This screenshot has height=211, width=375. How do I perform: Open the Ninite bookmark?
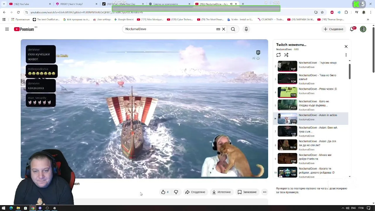[240, 20]
